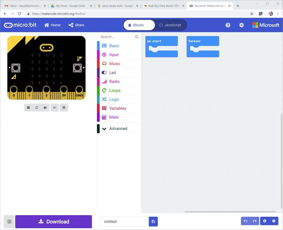Open the Logic blocks category
Screen dimensions: 283x230
(119, 99)
